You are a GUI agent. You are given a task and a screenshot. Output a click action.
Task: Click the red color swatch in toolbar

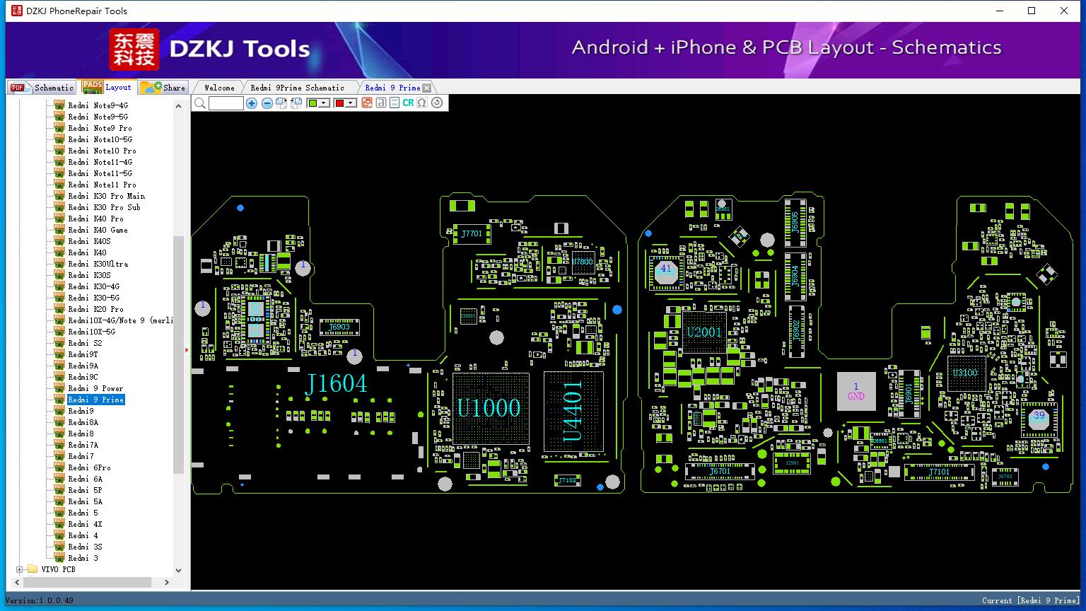(339, 103)
